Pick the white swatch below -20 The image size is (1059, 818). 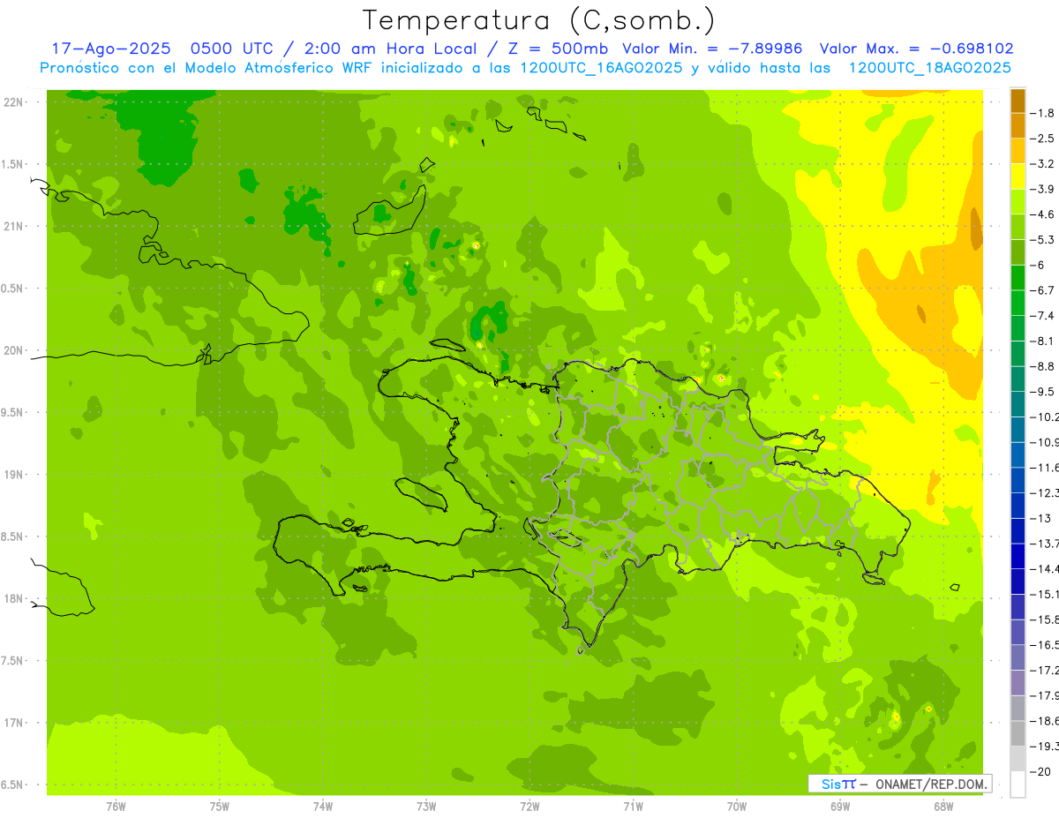coord(1018,784)
